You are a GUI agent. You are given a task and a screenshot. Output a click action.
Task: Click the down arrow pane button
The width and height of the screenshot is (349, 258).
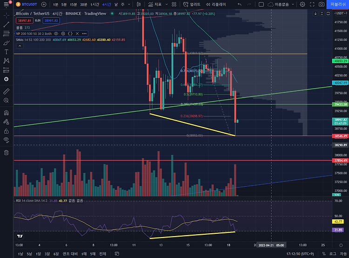coord(315,14)
